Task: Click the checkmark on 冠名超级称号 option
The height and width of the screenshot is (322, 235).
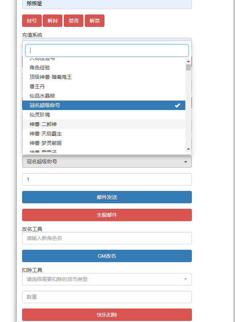Action: click(177, 105)
